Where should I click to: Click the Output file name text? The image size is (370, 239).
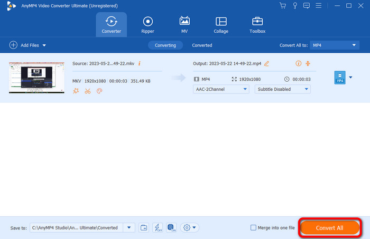227,64
